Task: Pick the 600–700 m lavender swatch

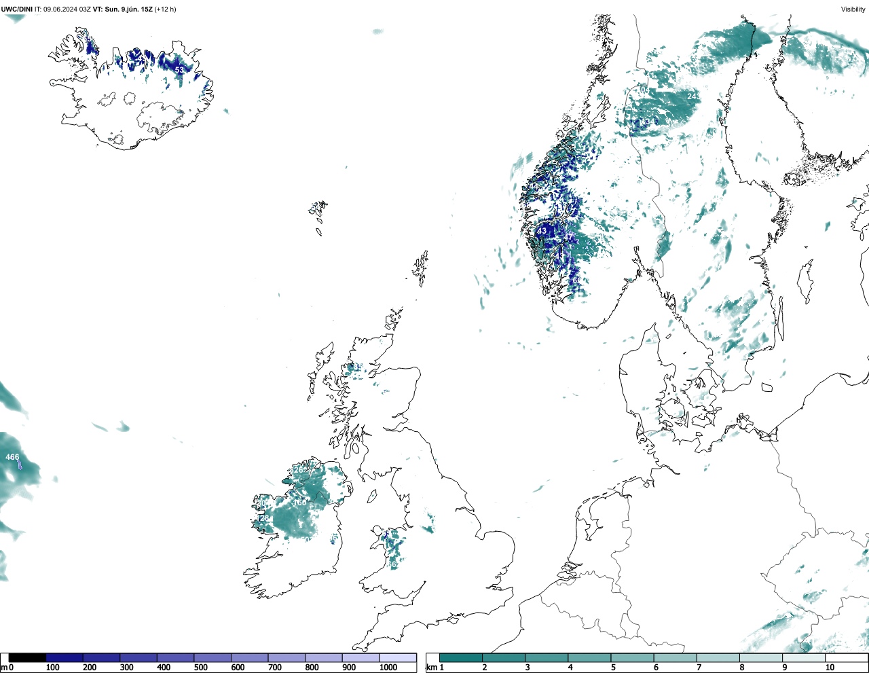Action: (250, 657)
